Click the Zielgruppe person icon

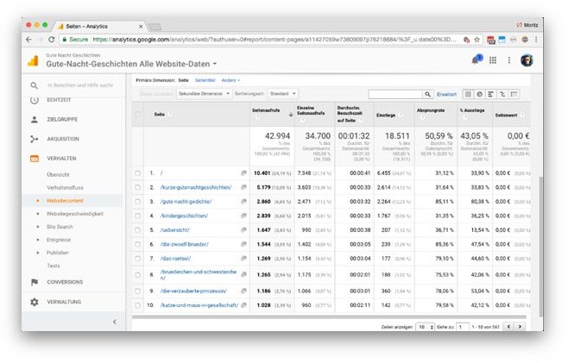tap(35, 120)
